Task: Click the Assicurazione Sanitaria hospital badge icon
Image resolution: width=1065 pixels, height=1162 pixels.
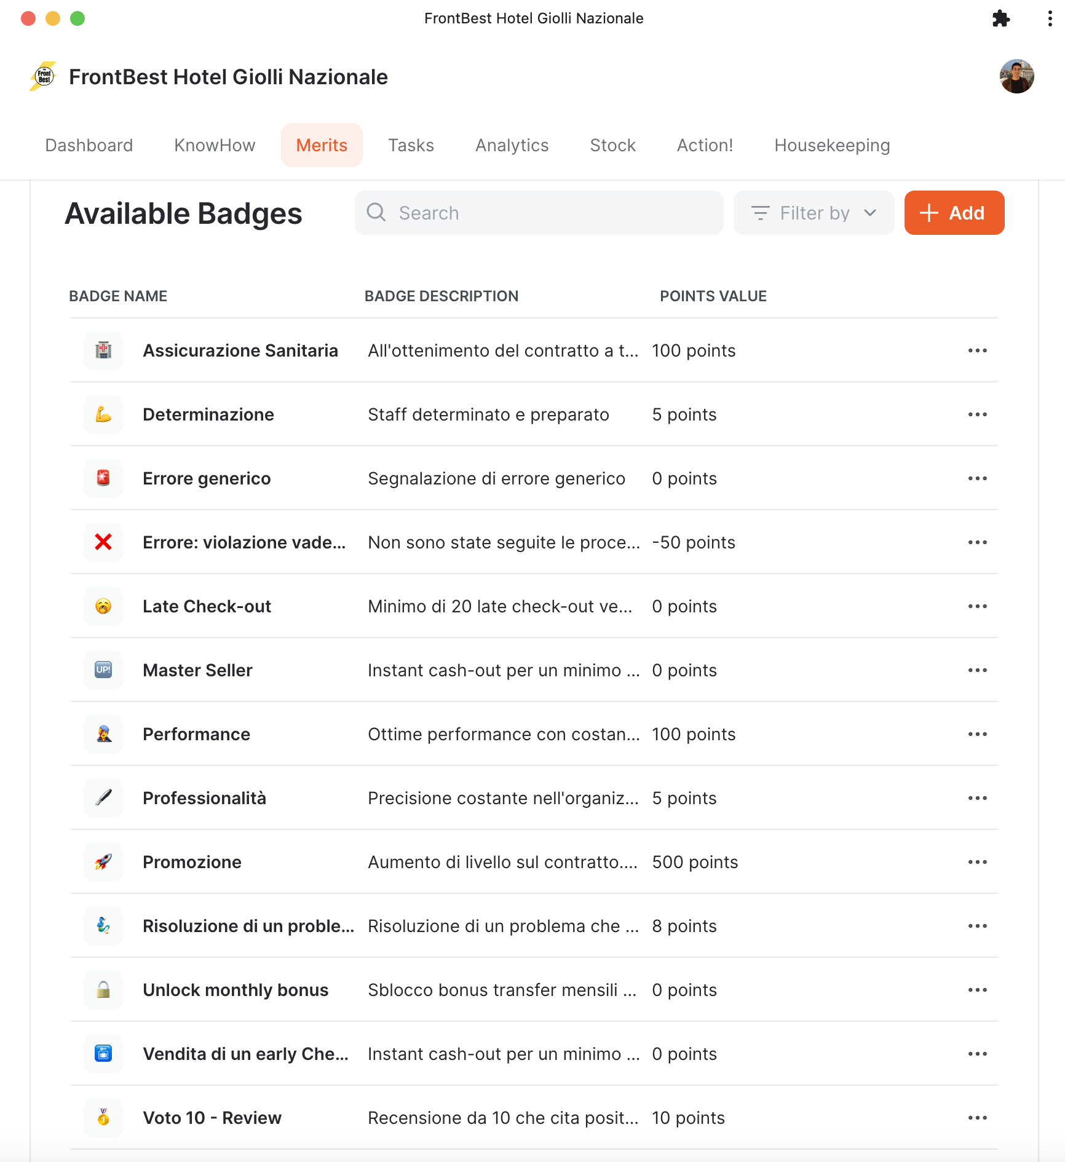Action: tap(103, 350)
